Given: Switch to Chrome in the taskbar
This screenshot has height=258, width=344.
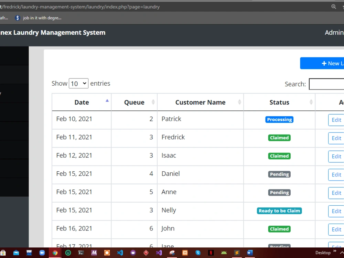Looking at the screenshot, I should [x=55, y=253].
